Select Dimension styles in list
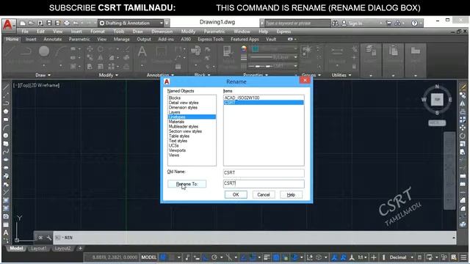This screenshot has width=470, height=264. (x=183, y=108)
